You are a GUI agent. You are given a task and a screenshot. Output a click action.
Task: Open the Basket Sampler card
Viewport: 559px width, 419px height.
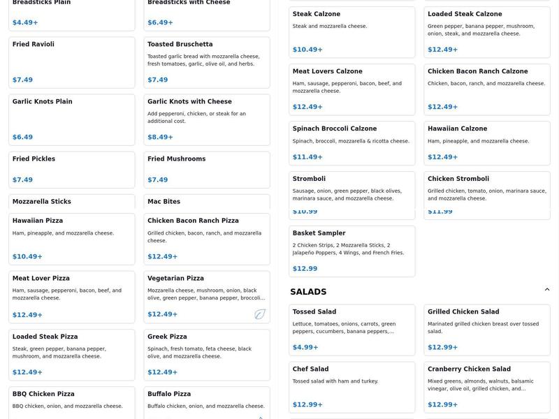[x=351, y=251]
